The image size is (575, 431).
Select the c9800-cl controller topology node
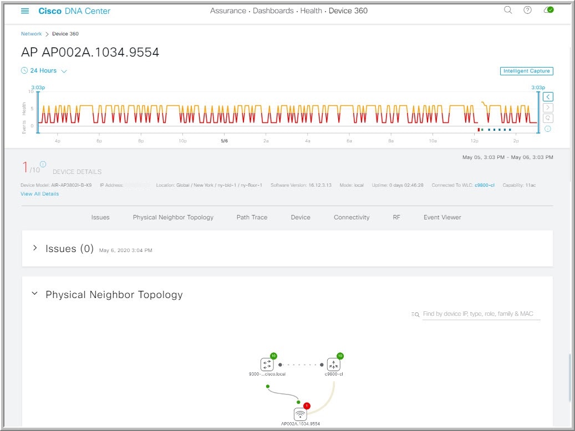coord(334,365)
